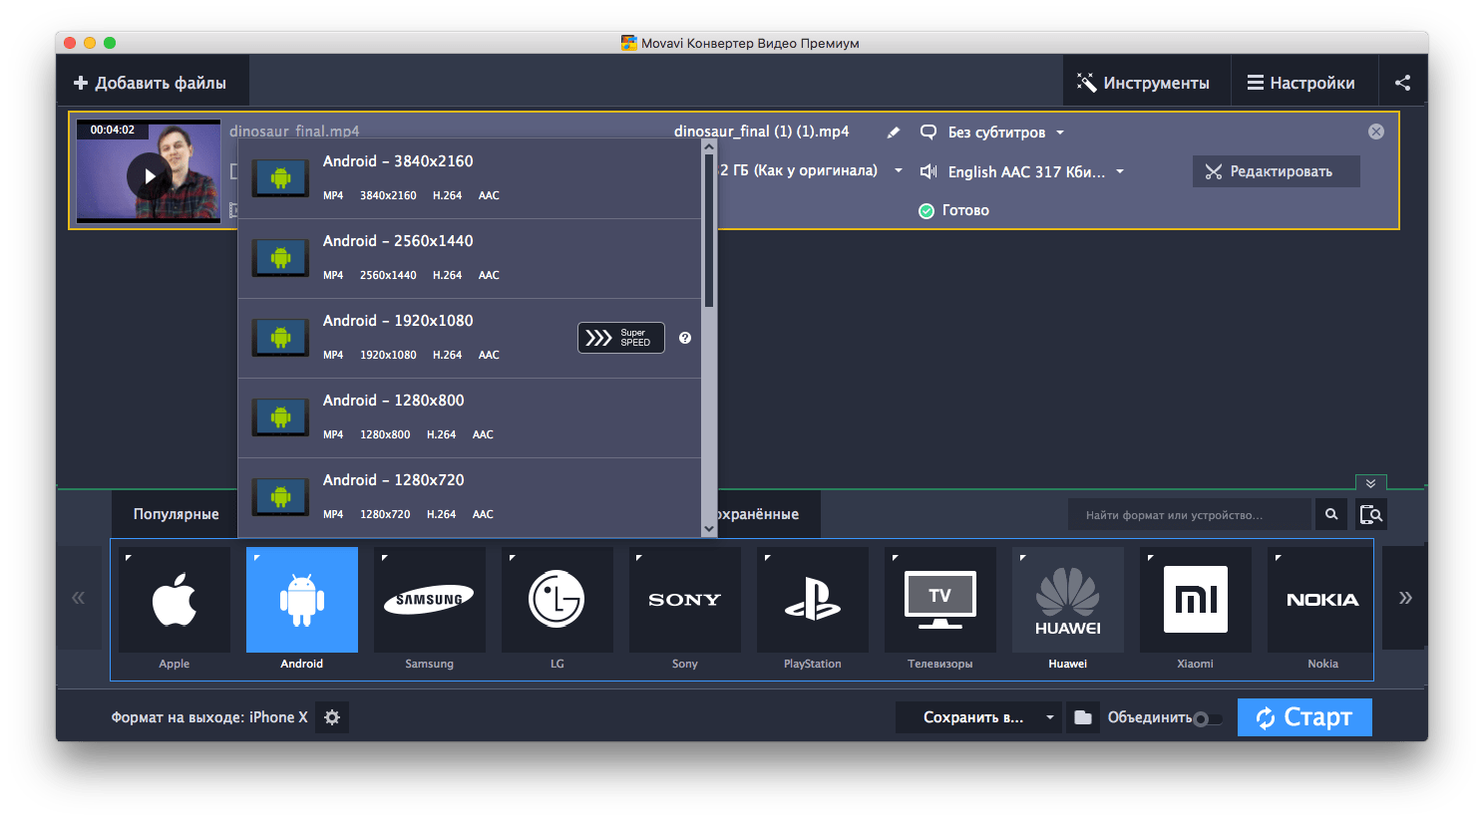Expand the Без субтитров subtitles dropdown

point(1060,133)
